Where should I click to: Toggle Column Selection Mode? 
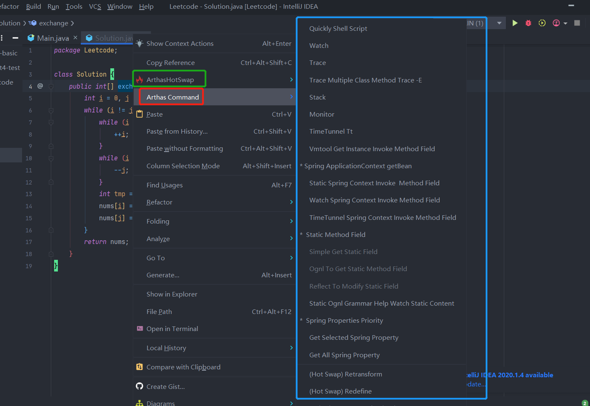pos(214,166)
